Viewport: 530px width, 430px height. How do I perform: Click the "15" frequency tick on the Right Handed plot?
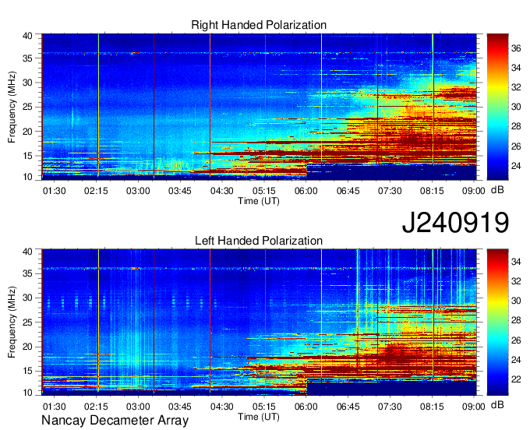coord(28,156)
